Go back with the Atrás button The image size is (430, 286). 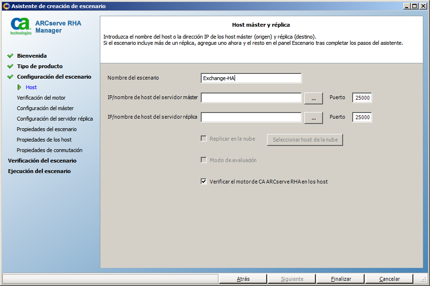243,279
